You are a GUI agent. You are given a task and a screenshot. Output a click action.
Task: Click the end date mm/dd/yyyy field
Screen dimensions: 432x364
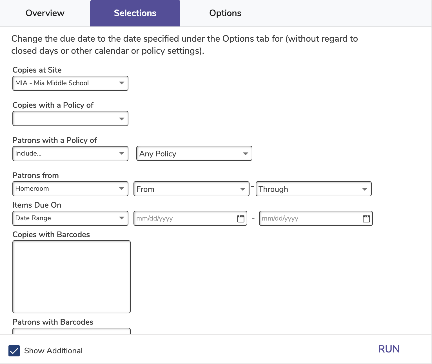(310, 219)
